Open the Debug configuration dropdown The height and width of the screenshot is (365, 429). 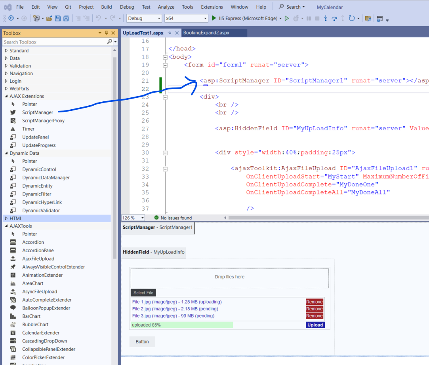pos(159,18)
